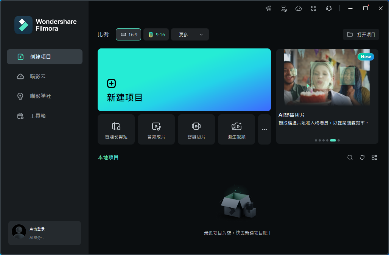Jump to the last carousel dot
Screen dimensions: 389x255
tap(339, 140)
